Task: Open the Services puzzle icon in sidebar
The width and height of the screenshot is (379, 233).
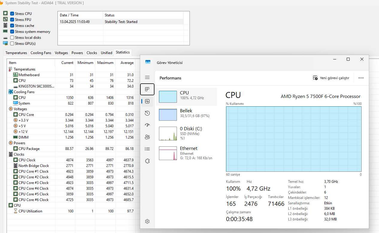Action: tap(147, 161)
